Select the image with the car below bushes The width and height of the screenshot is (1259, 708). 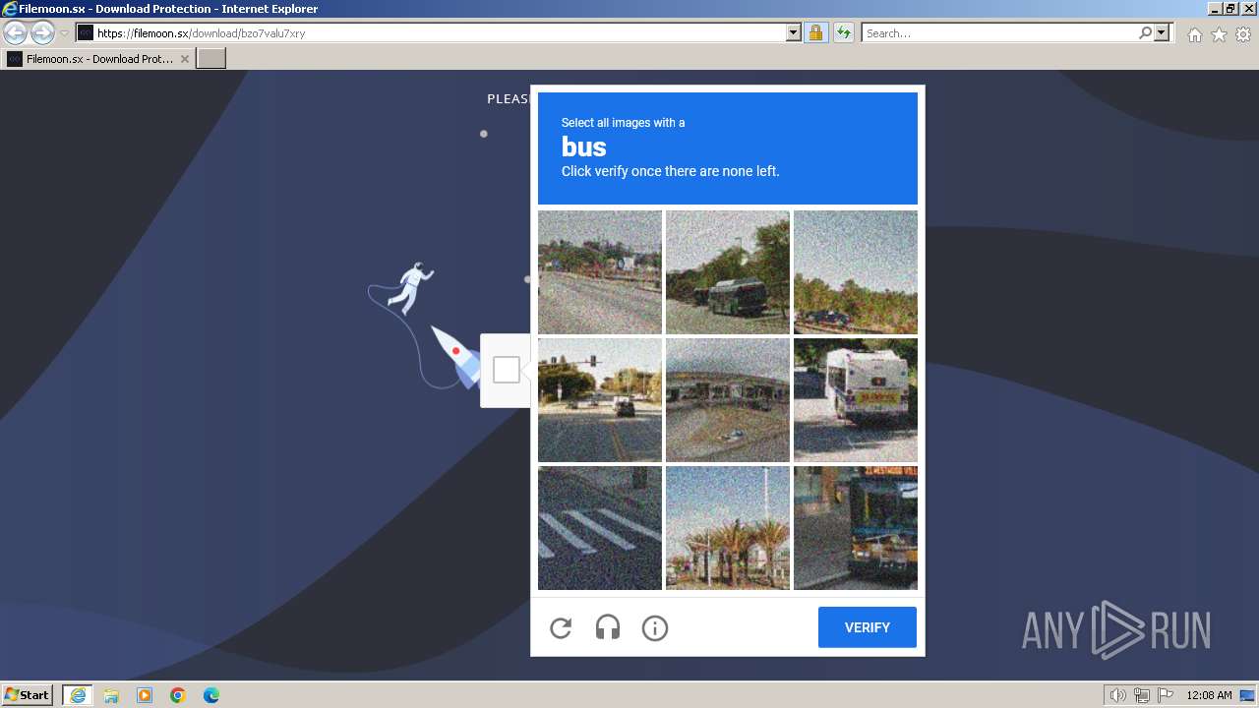point(856,272)
